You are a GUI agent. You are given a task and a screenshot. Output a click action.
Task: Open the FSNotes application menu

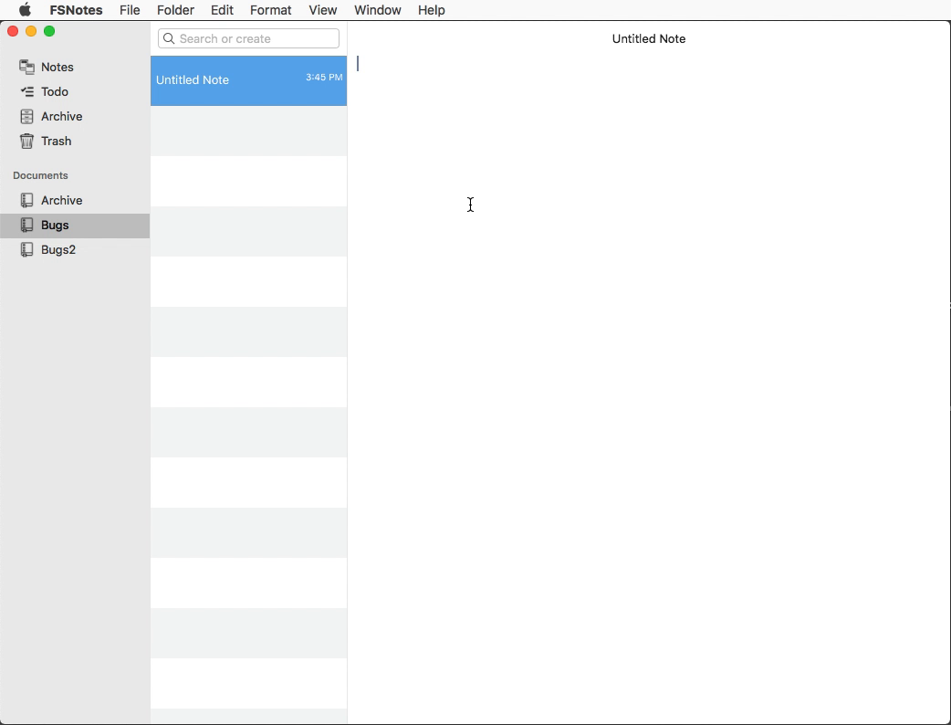click(76, 10)
